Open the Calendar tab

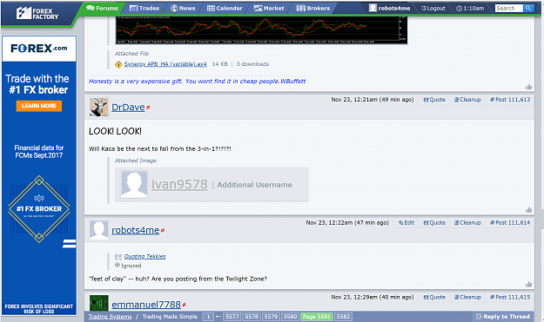point(225,8)
